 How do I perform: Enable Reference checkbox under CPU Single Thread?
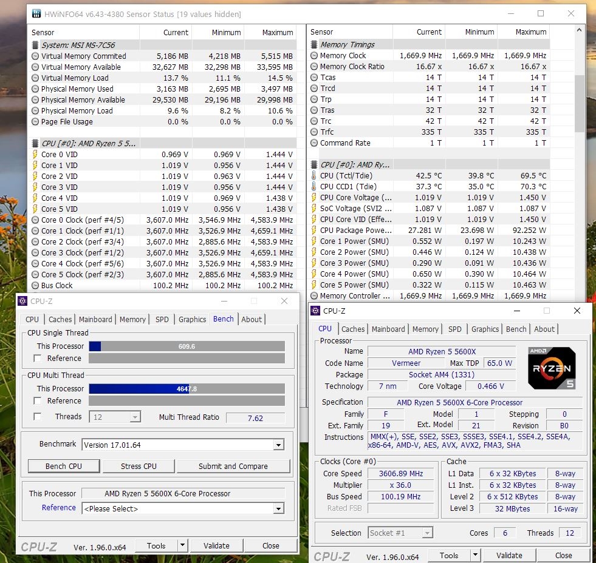click(37, 359)
